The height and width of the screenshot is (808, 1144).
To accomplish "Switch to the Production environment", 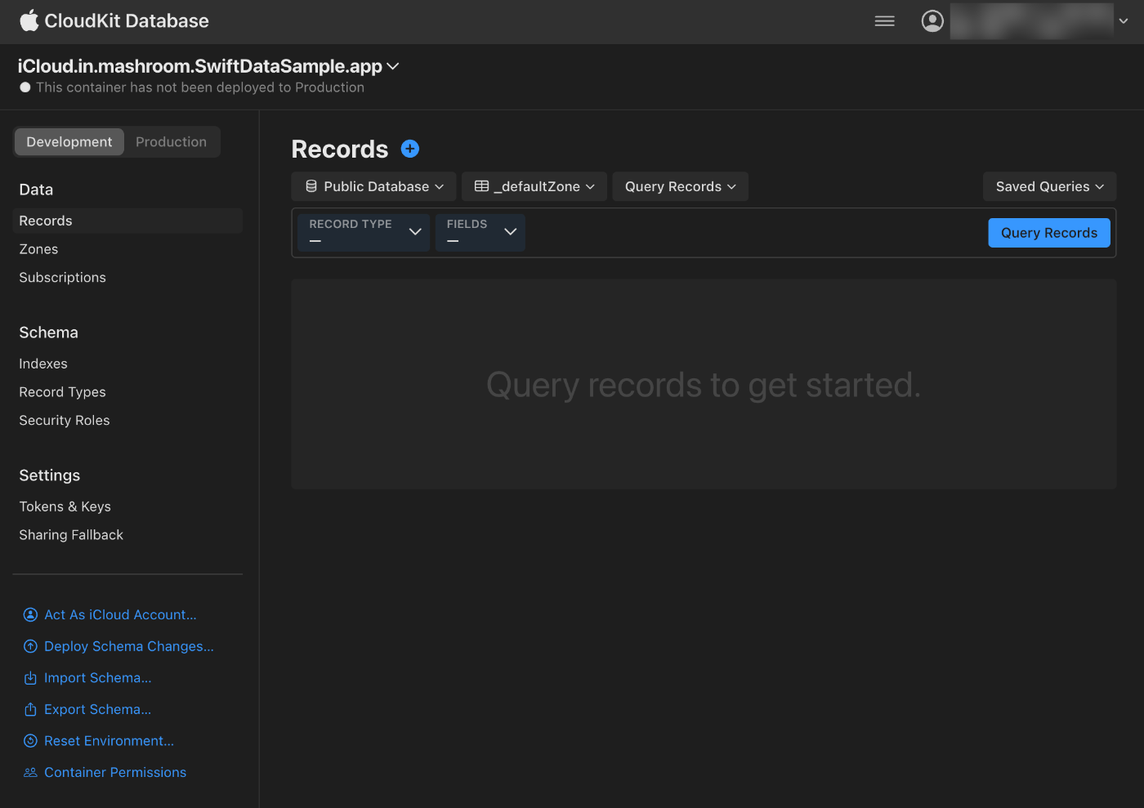I will pyautogui.click(x=172, y=141).
